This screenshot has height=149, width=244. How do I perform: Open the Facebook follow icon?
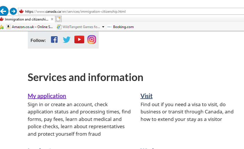(54, 40)
